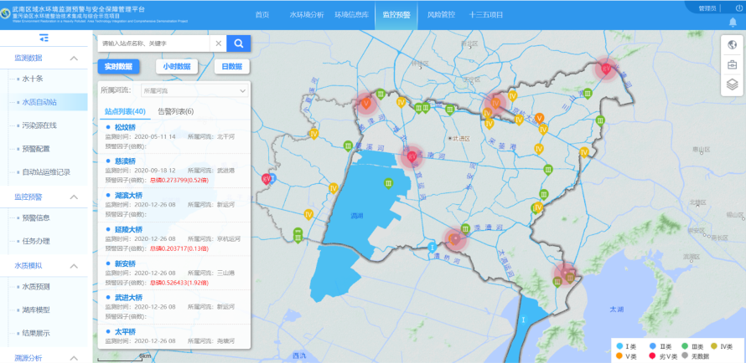Select the light-blue I marker near 漕桥河
This screenshot has height=363, width=746.
pos(432,248)
